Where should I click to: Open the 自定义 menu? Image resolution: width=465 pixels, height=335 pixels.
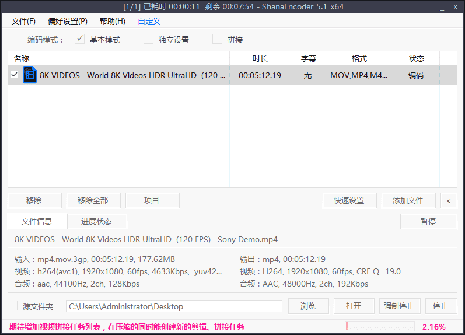pos(149,21)
